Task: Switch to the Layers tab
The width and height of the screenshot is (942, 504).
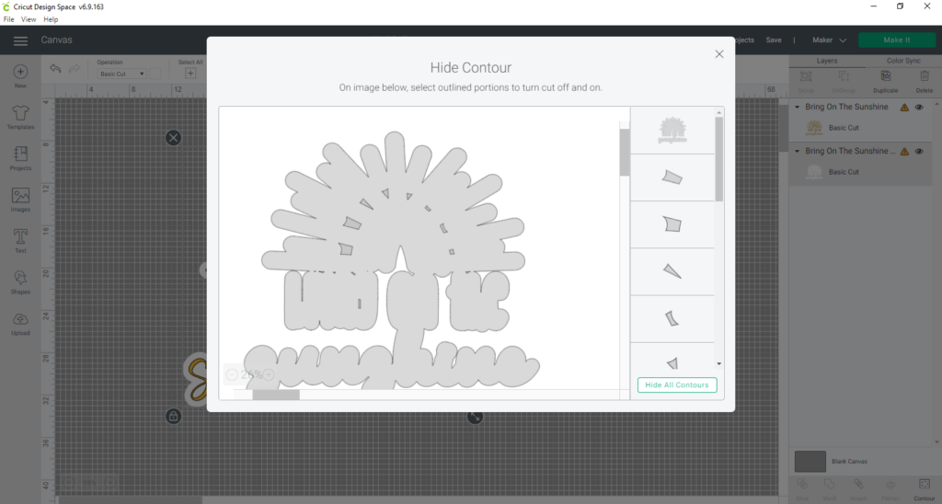Action: pyautogui.click(x=827, y=61)
